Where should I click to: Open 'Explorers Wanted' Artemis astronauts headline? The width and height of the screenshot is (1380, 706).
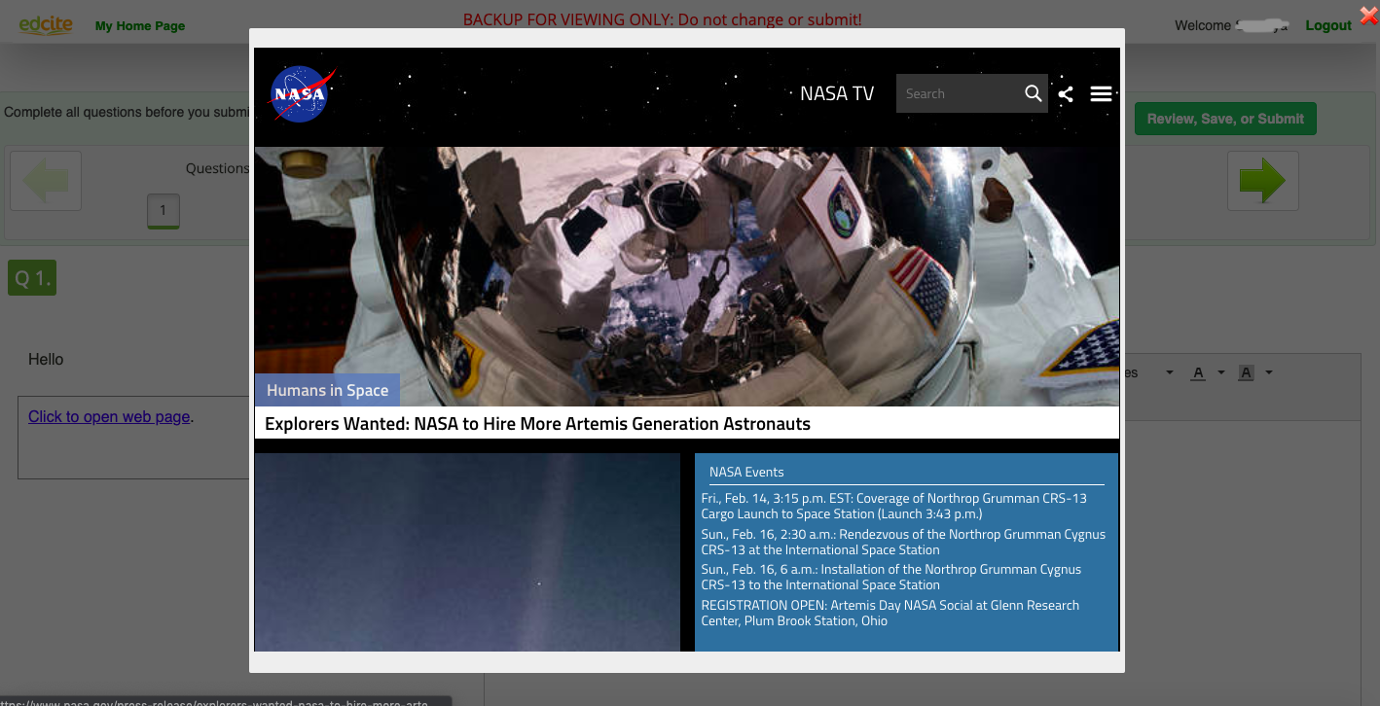(x=537, y=423)
